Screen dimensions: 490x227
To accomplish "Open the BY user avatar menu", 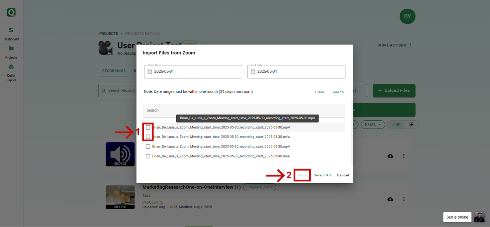I will (x=407, y=16).
